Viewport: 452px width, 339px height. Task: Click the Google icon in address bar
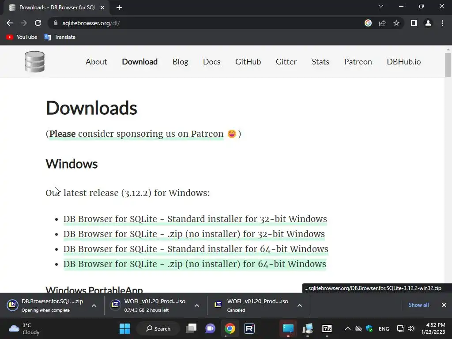pos(368,23)
